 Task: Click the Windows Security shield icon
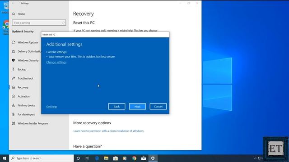14,60
